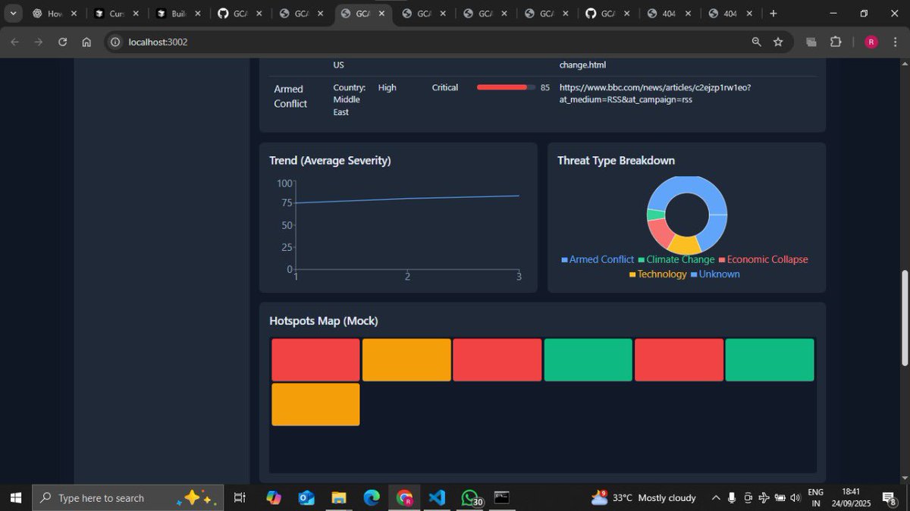
Task: Open the zoom magnifier in address bar
Action: pos(756,42)
